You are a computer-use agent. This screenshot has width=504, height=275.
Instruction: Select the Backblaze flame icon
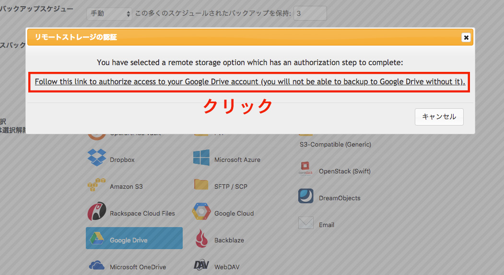coord(201,239)
